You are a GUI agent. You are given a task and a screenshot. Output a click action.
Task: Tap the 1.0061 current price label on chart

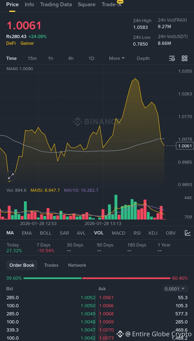pos(185,146)
